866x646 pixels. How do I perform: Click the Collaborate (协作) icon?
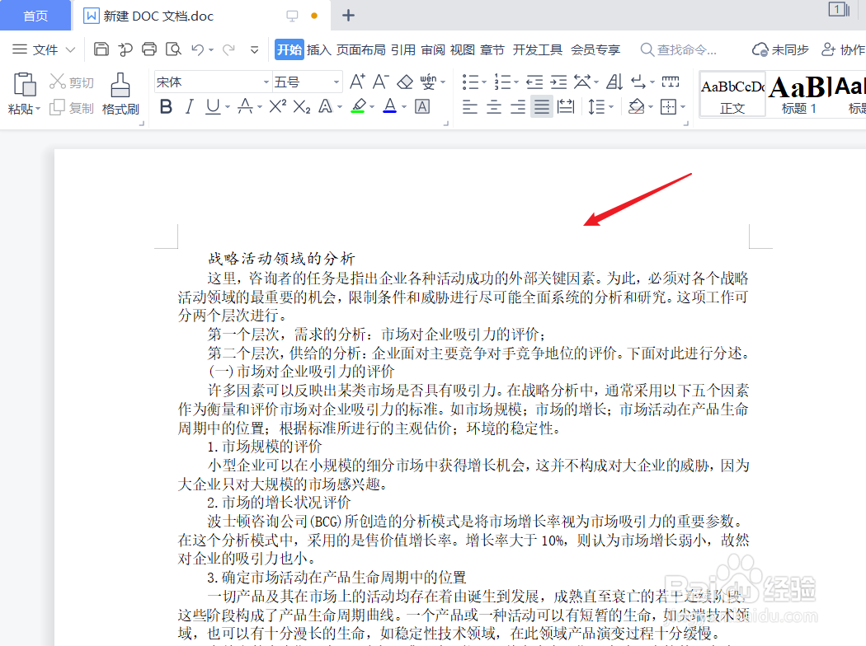coord(843,49)
